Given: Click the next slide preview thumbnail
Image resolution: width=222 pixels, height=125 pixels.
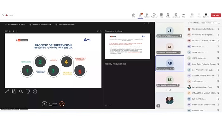Looking at the screenshot, I should (x=127, y=46).
